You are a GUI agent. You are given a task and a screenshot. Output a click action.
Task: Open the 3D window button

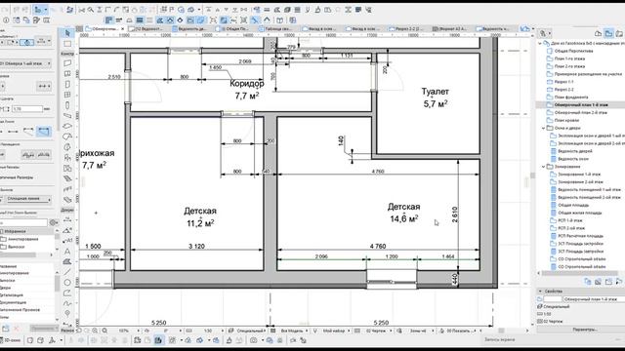coord(11,340)
